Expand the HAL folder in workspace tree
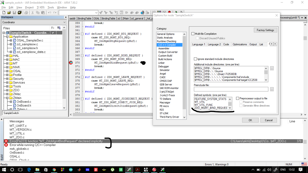308x173 pixels. tap(7, 56)
